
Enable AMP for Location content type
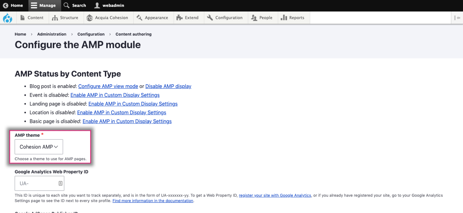(x=122, y=112)
